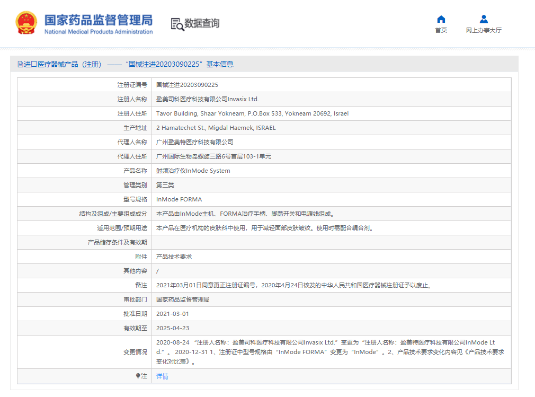Click the 代理人名称 row label
The width and height of the screenshot is (535, 397).
tap(132, 143)
